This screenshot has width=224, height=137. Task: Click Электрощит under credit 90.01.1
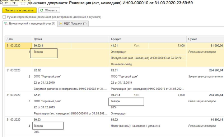coord(118,113)
